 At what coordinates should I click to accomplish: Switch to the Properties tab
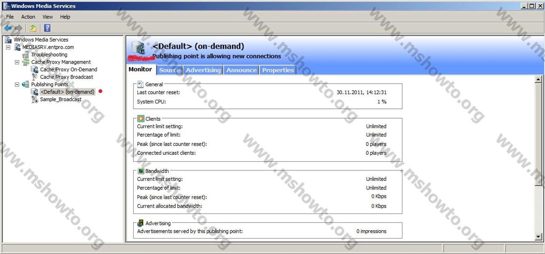point(278,70)
